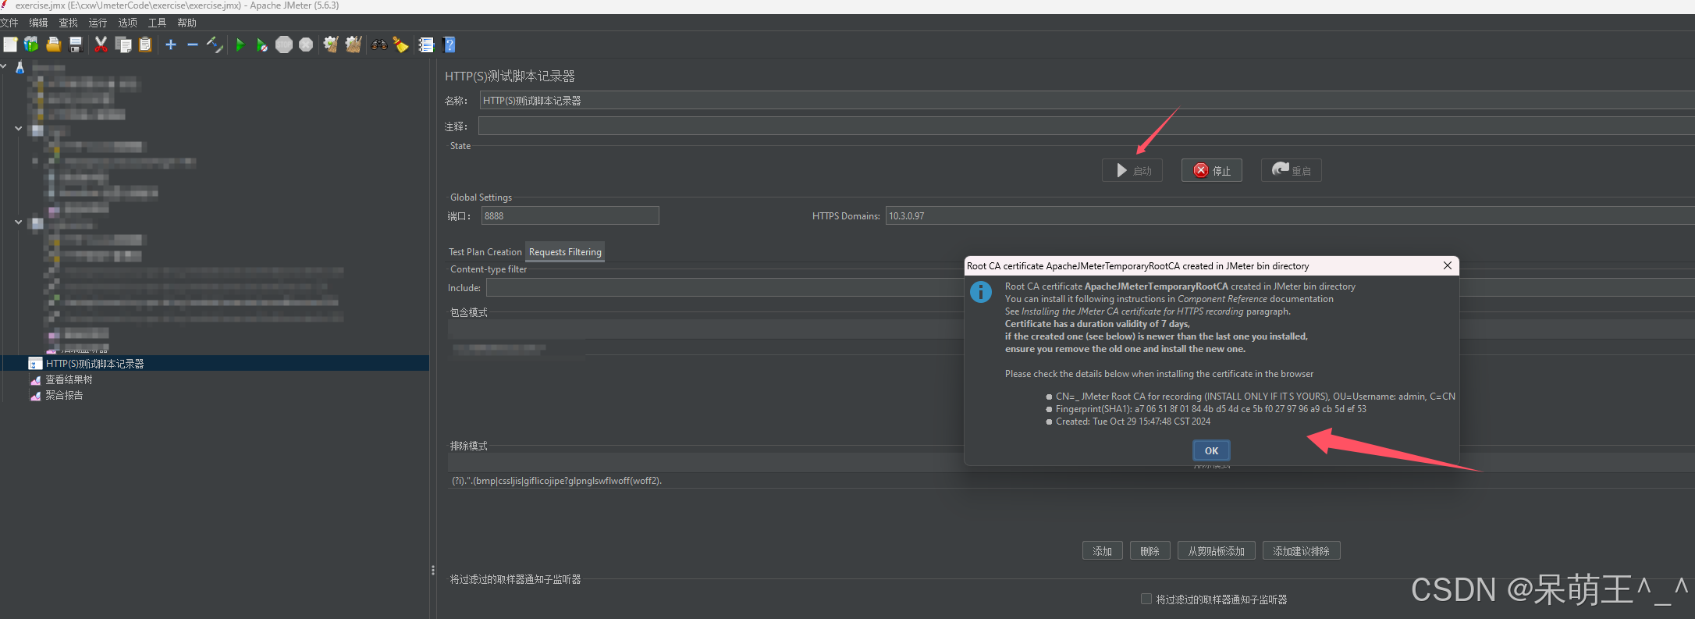The image size is (1695, 619).
Task: Collapse all tree nodes with minus icon
Action: click(193, 44)
